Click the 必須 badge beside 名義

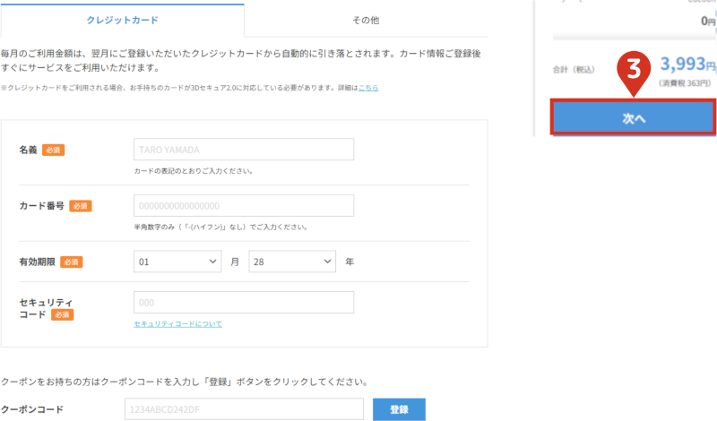[53, 150]
